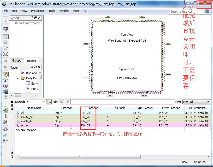Click the window-with-red-arrow icon in the left toolbar
Viewport: 213px width, 167px height.
5,29
